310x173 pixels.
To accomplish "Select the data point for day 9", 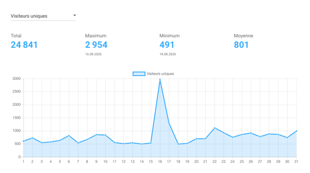I will [96, 135].
